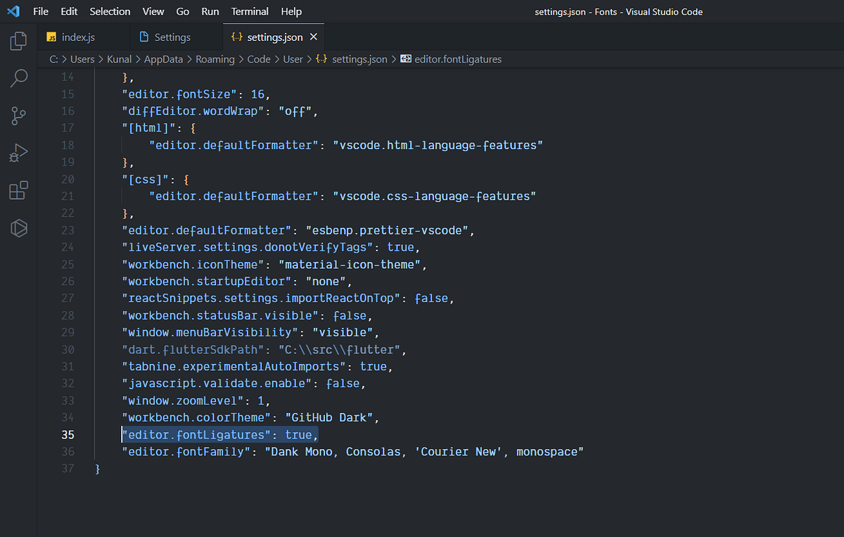Open the Source Control view
The width and height of the screenshot is (844, 537).
coord(18,115)
